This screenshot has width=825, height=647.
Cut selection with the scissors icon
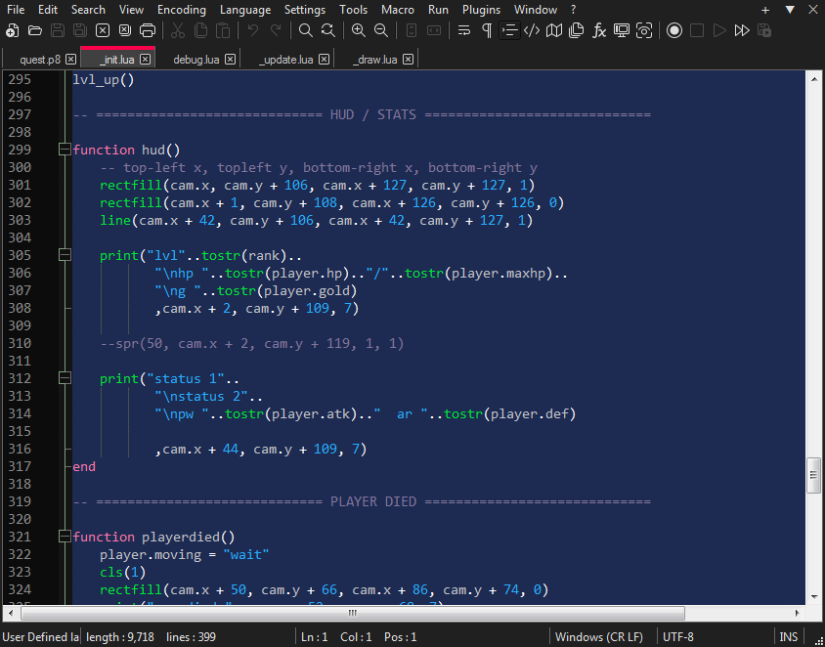click(178, 30)
